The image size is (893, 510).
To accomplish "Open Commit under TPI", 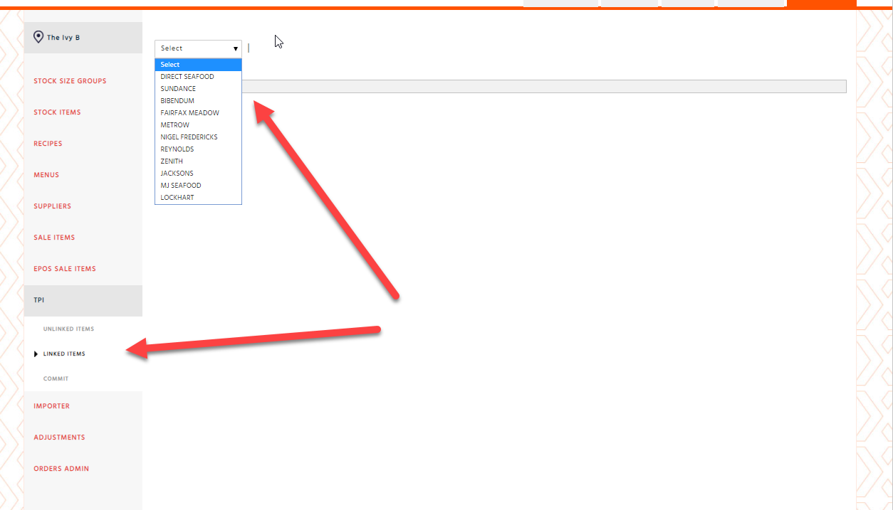I will (x=56, y=379).
